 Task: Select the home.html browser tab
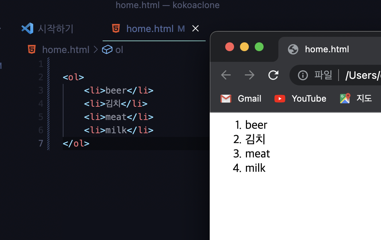point(329,49)
